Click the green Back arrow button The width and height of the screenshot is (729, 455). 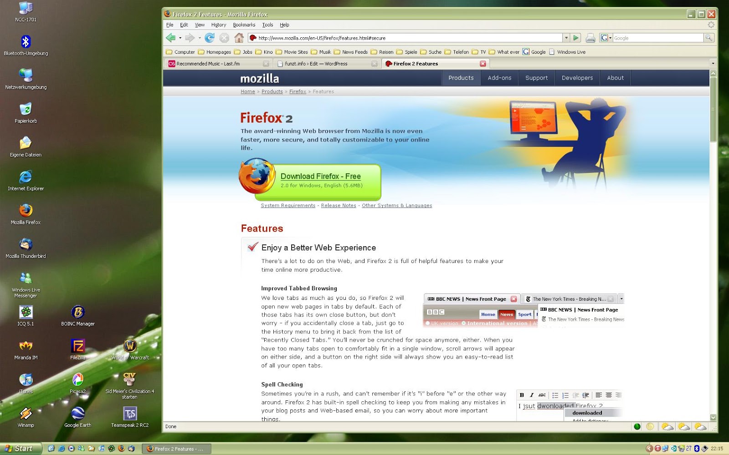tap(171, 38)
